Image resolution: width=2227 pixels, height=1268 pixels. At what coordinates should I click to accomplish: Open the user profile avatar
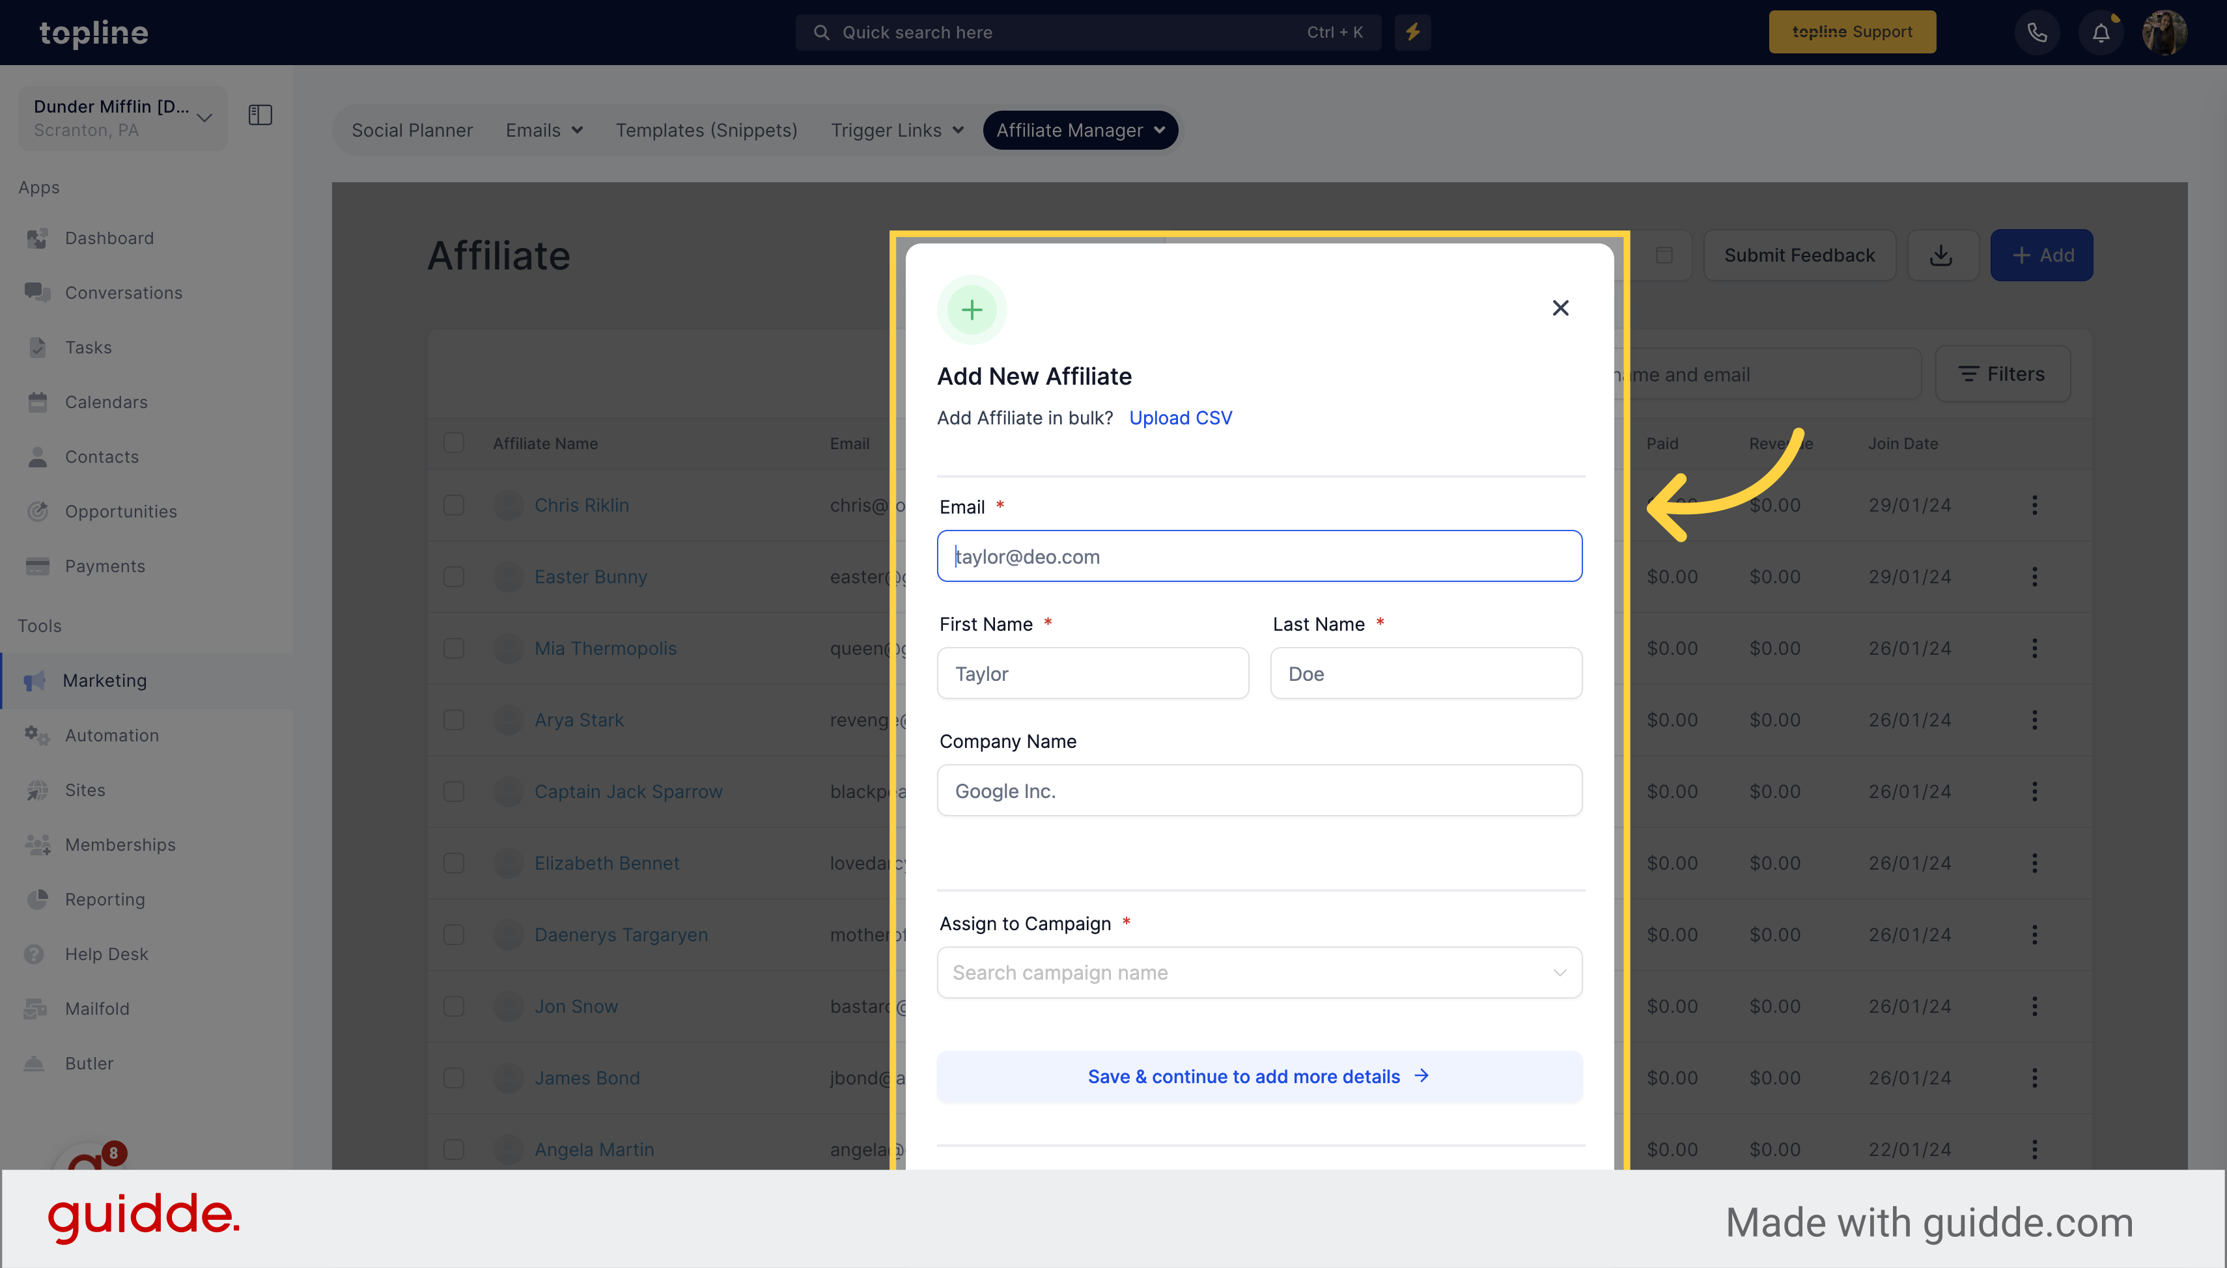pyautogui.click(x=2164, y=33)
